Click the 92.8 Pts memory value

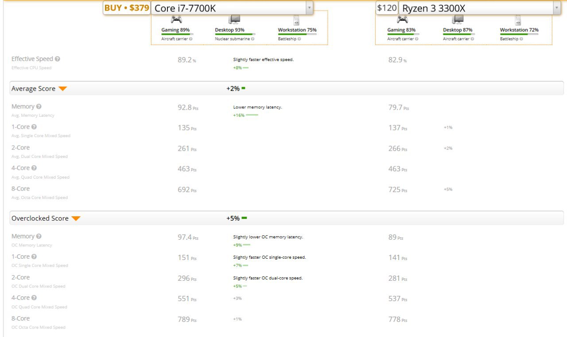[188, 107]
